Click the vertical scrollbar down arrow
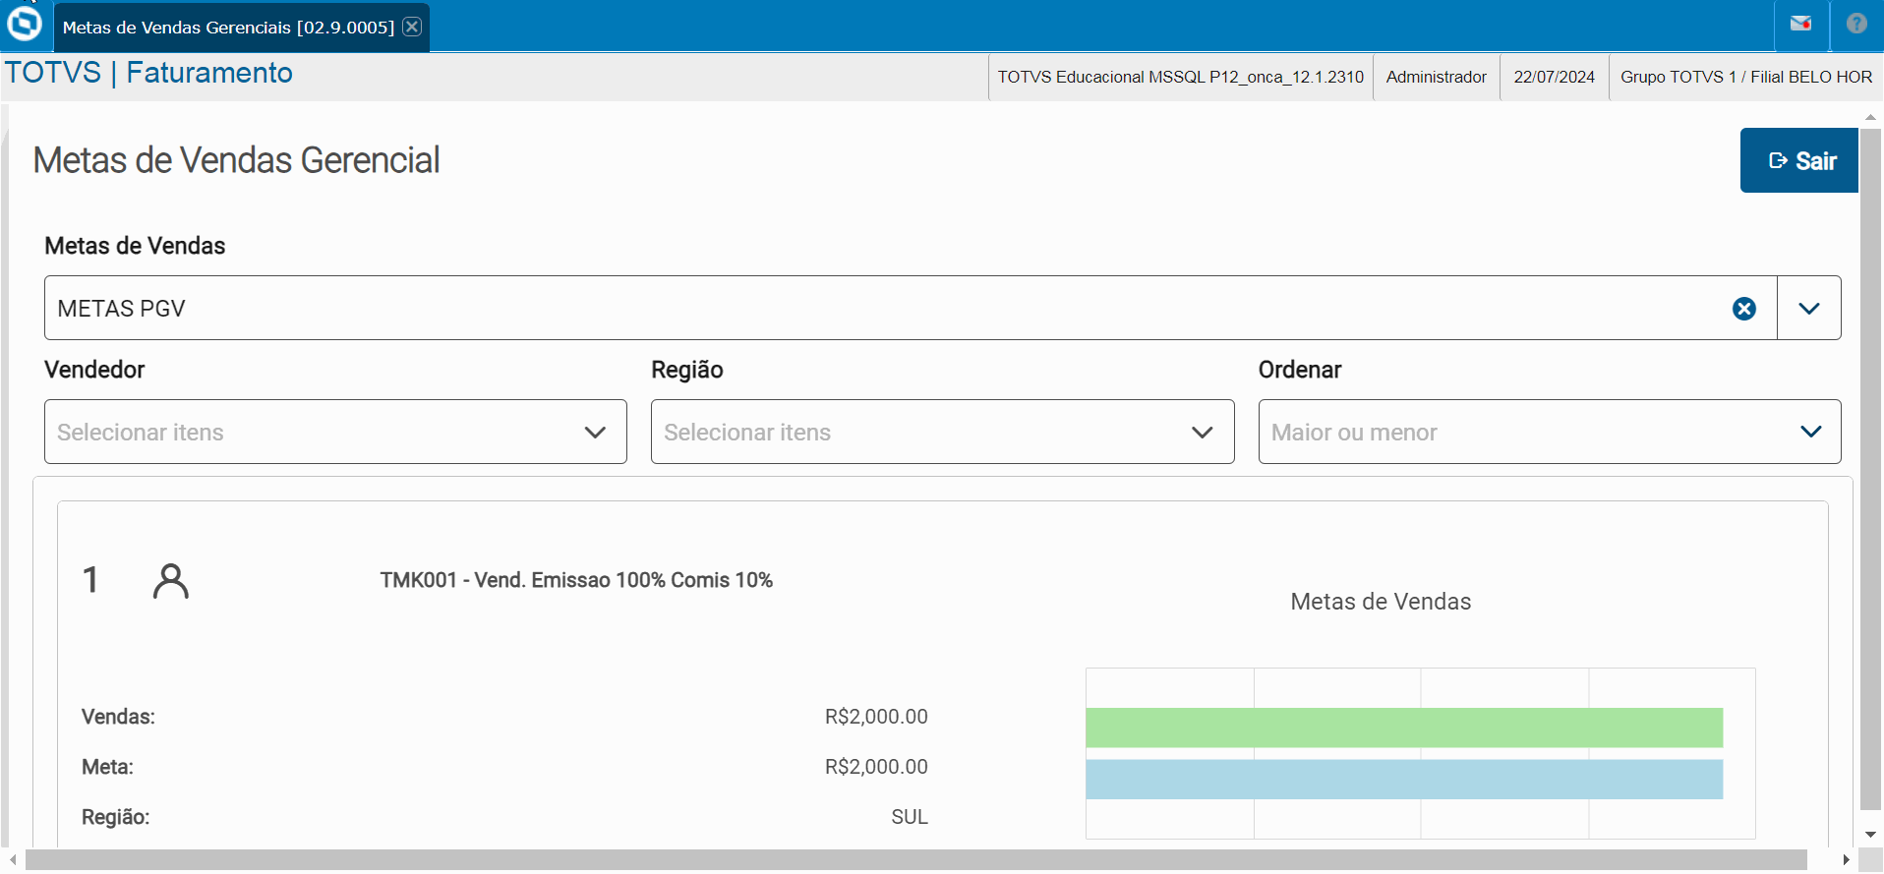The width and height of the screenshot is (1884, 874). pyautogui.click(x=1870, y=835)
